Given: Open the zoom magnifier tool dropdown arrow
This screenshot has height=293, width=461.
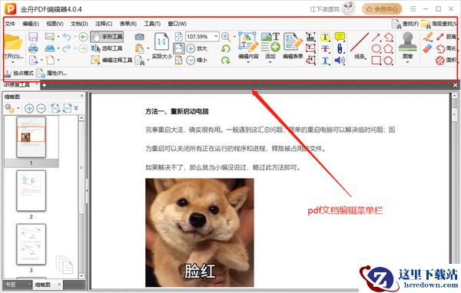Looking at the screenshot, I should pyautogui.click(x=234, y=37).
